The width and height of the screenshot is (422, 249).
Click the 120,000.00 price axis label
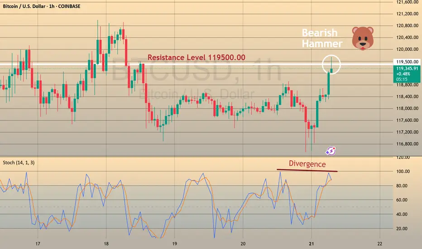[x=407, y=49]
